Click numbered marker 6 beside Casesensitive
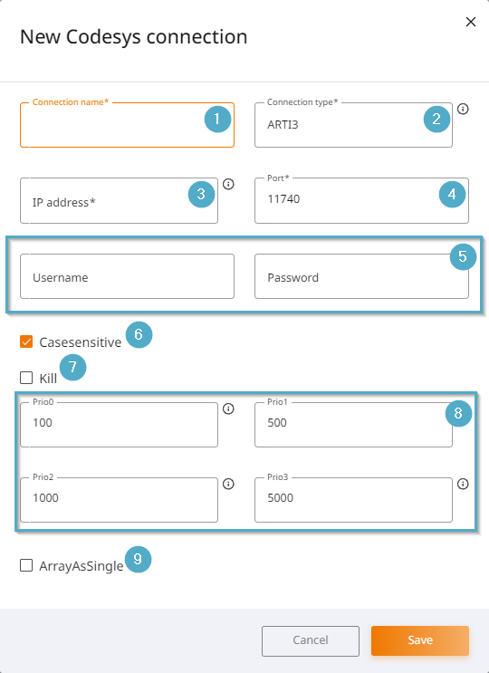Screen dimensions: 489x673 [139, 334]
